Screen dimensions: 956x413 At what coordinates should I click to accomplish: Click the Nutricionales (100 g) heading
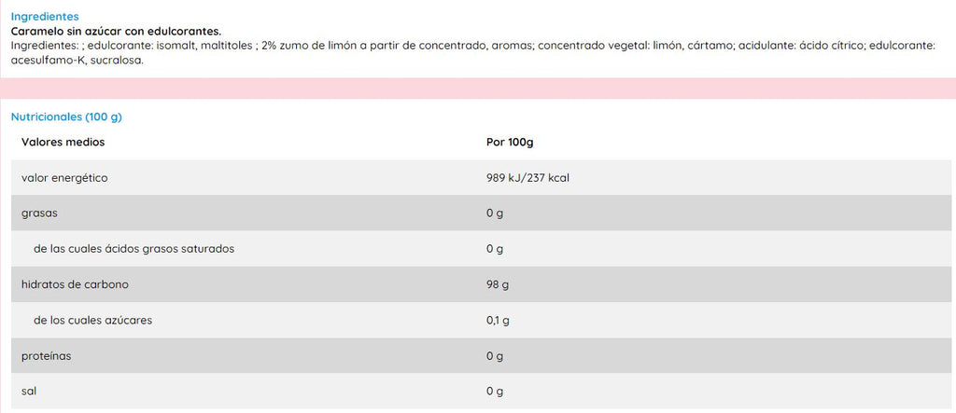66,117
